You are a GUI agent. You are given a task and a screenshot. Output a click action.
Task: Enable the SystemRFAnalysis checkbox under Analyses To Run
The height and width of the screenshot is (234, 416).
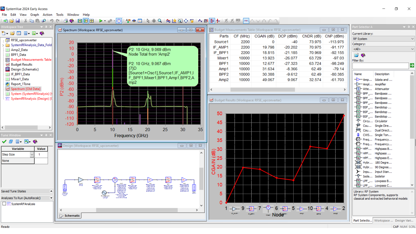[x=4, y=204]
